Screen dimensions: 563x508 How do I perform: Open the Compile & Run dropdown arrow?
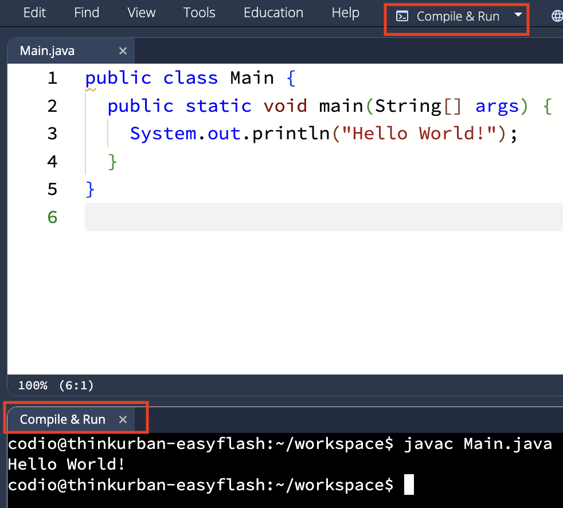(x=518, y=16)
